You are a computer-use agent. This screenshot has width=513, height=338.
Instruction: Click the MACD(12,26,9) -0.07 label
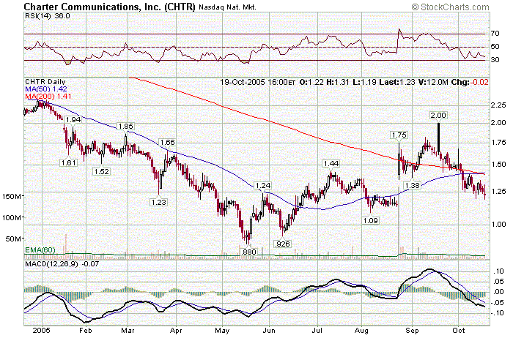62,263
